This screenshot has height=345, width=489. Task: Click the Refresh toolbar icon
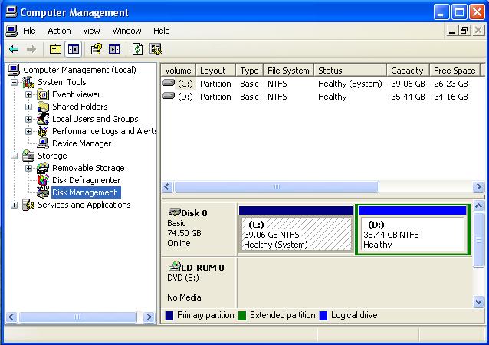click(137, 49)
